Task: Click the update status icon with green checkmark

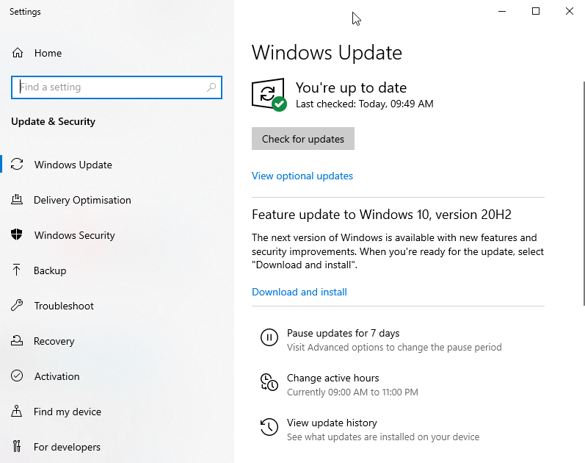Action: pos(269,95)
